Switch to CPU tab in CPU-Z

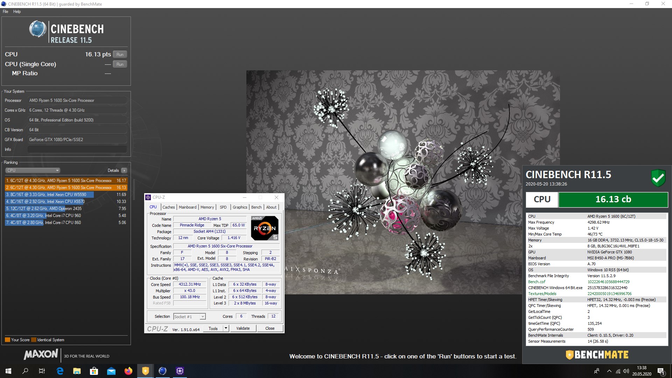click(x=153, y=207)
